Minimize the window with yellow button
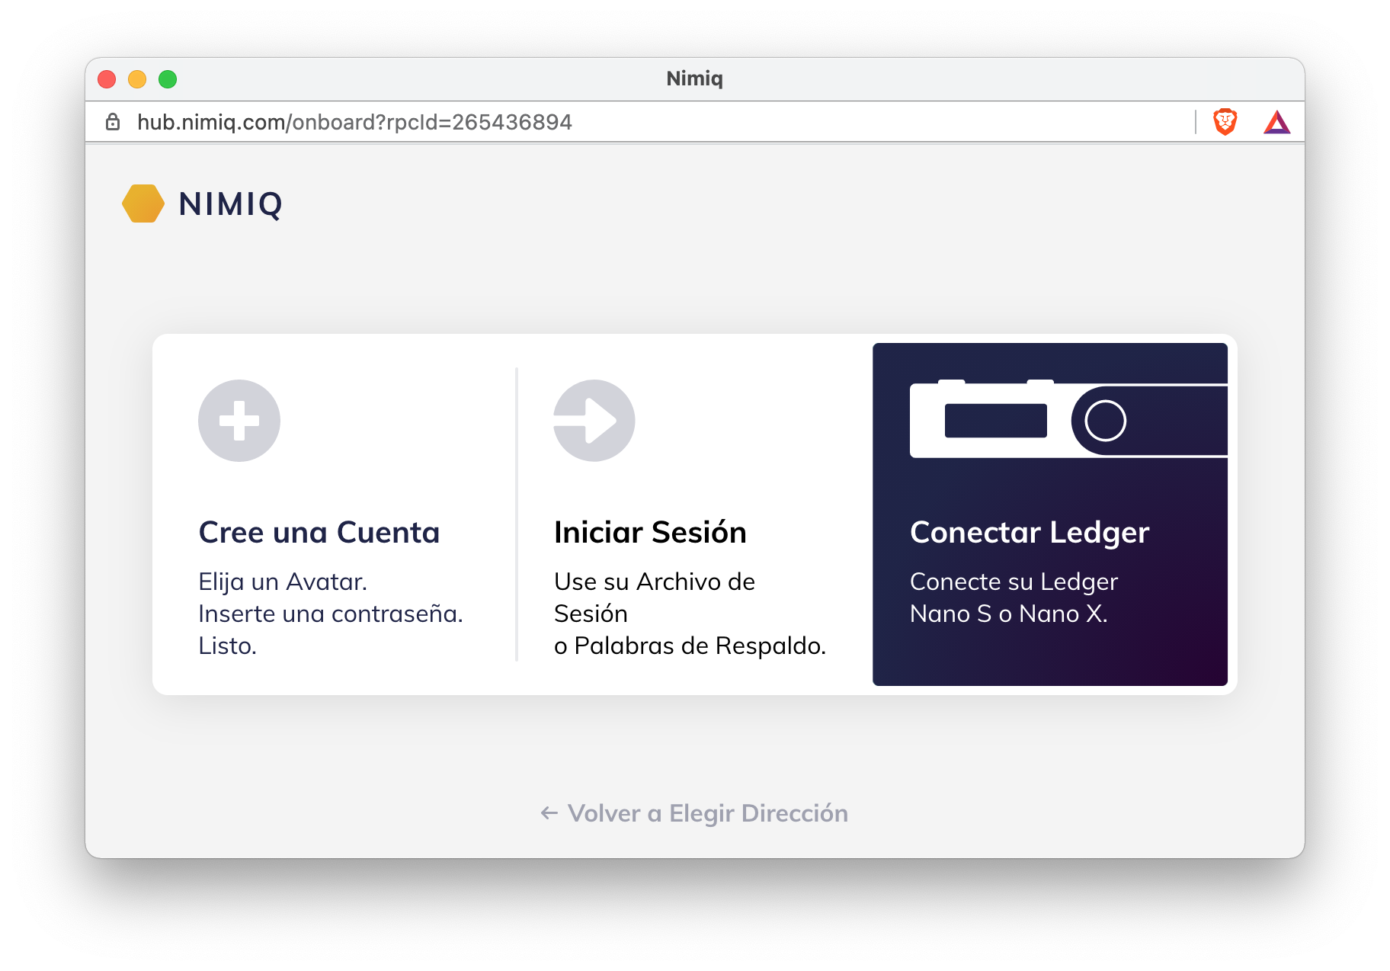1390x971 pixels. 137,79
